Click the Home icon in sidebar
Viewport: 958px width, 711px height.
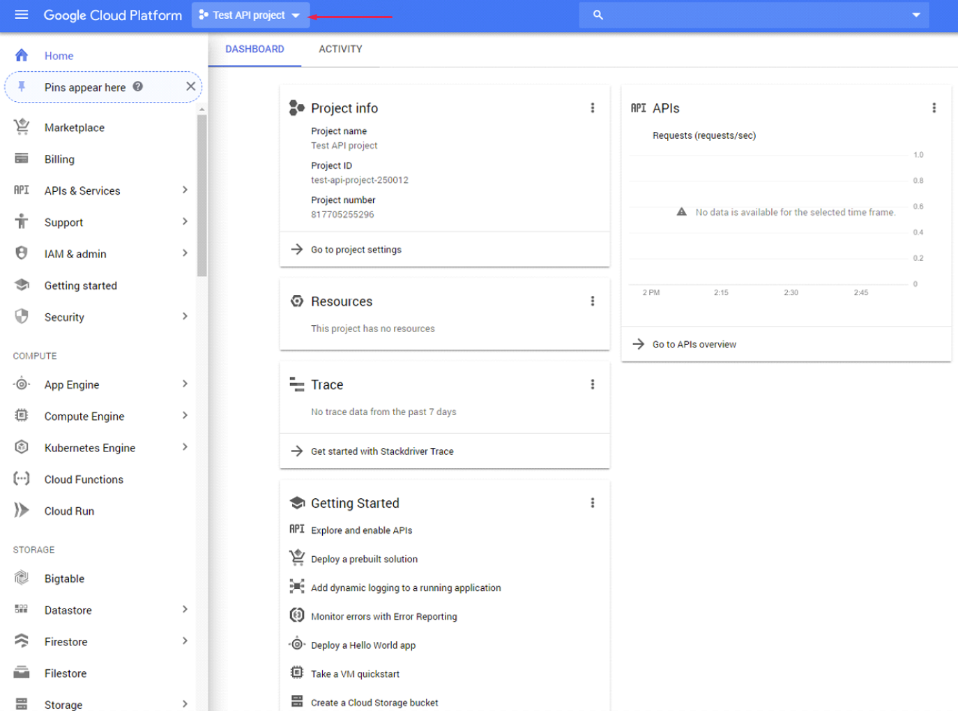pos(22,55)
